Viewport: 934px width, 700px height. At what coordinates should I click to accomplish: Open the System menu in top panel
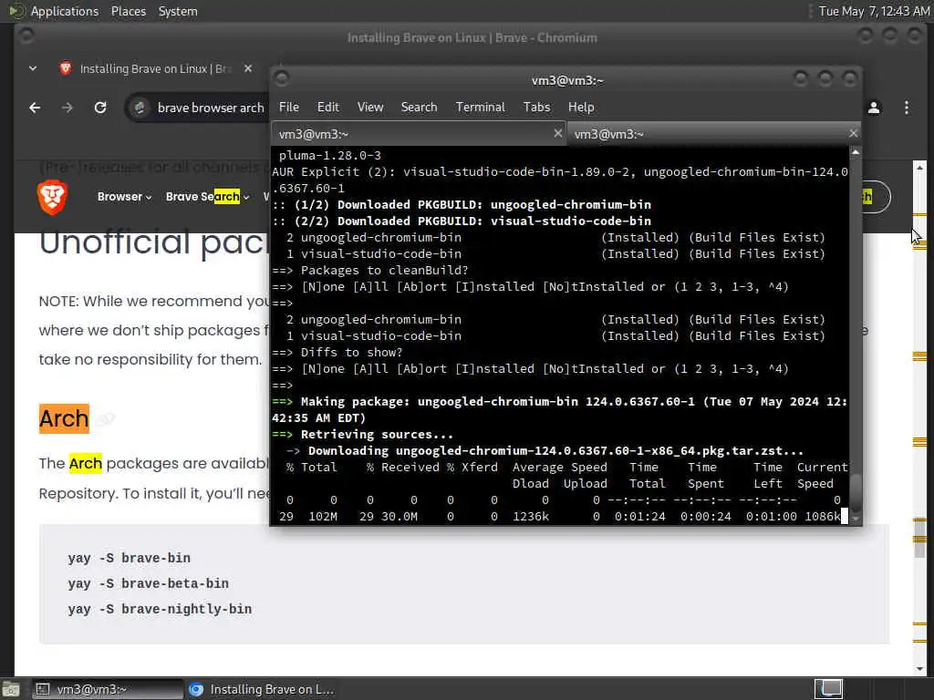click(x=178, y=11)
